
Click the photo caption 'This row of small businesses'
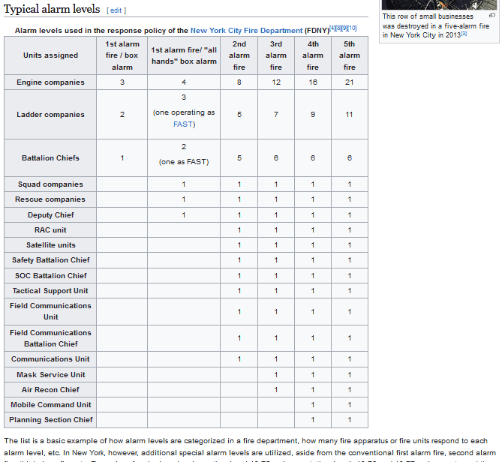tap(436, 25)
